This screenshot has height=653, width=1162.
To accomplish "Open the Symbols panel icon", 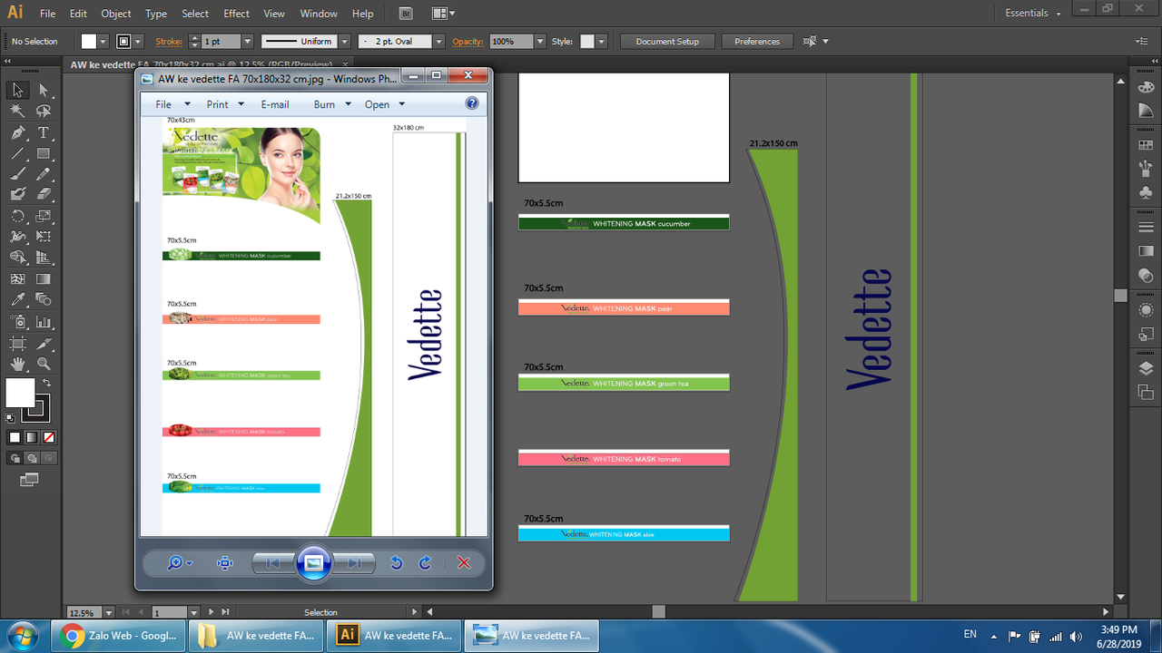I will point(1146,193).
